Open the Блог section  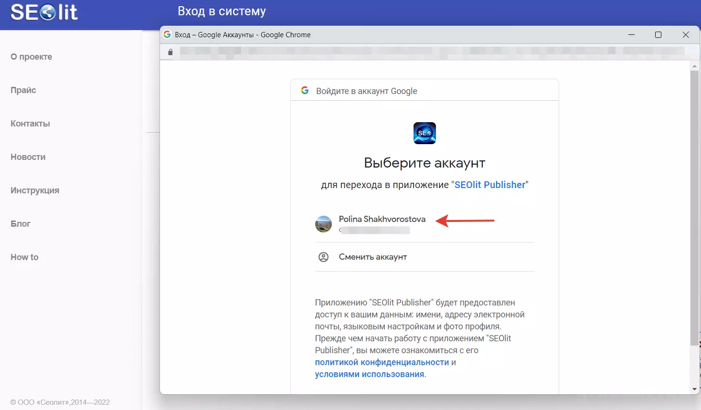(21, 224)
